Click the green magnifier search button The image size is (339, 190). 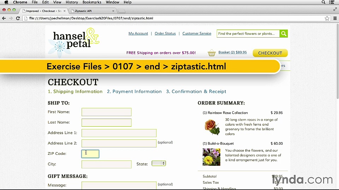pyautogui.click(x=284, y=34)
